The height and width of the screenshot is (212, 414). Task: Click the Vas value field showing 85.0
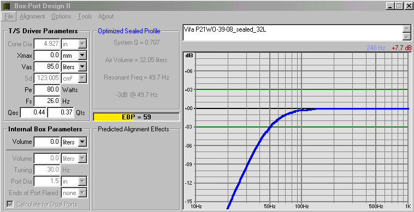(x=48, y=67)
